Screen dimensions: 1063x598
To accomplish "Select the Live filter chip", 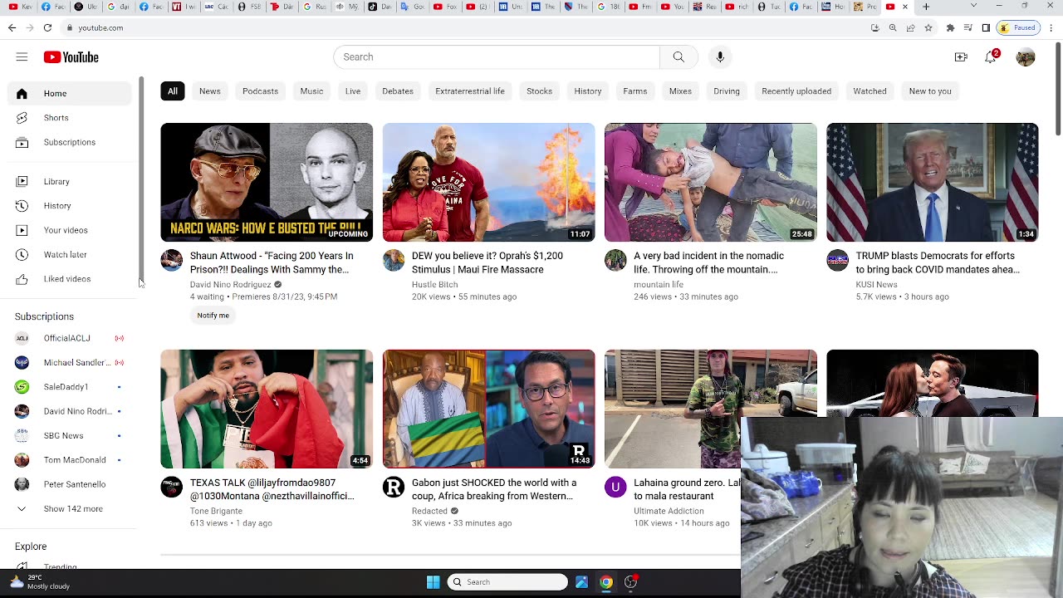I will (x=353, y=91).
